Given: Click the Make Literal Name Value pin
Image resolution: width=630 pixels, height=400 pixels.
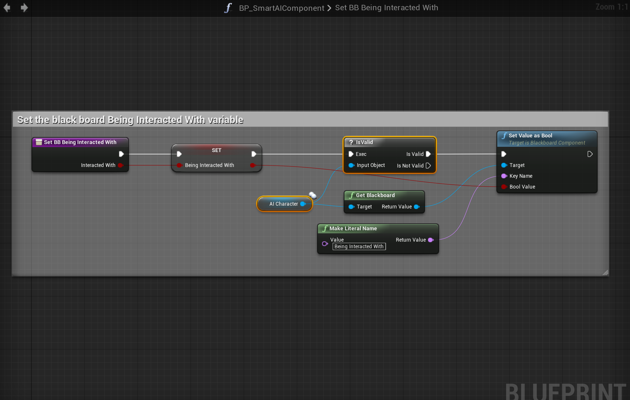Looking at the screenshot, I should click(x=325, y=244).
